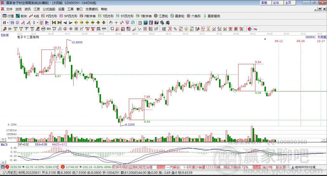Click the 9.54 price label above rectangle
Viewport: 327px width, 176px height.
pos(258,62)
